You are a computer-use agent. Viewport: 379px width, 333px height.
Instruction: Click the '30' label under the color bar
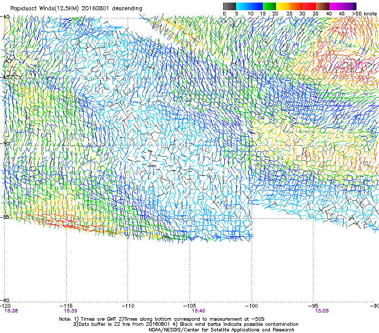pyautogui.click(x=302, y=13)
